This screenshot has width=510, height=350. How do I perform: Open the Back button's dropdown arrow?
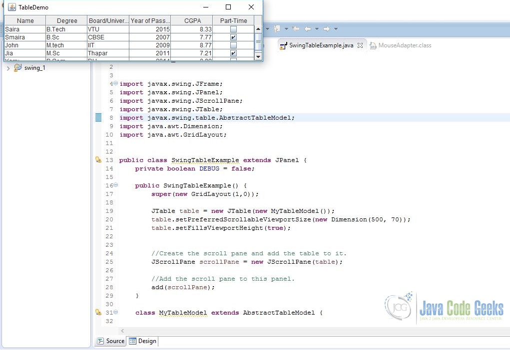pos(316,28)
